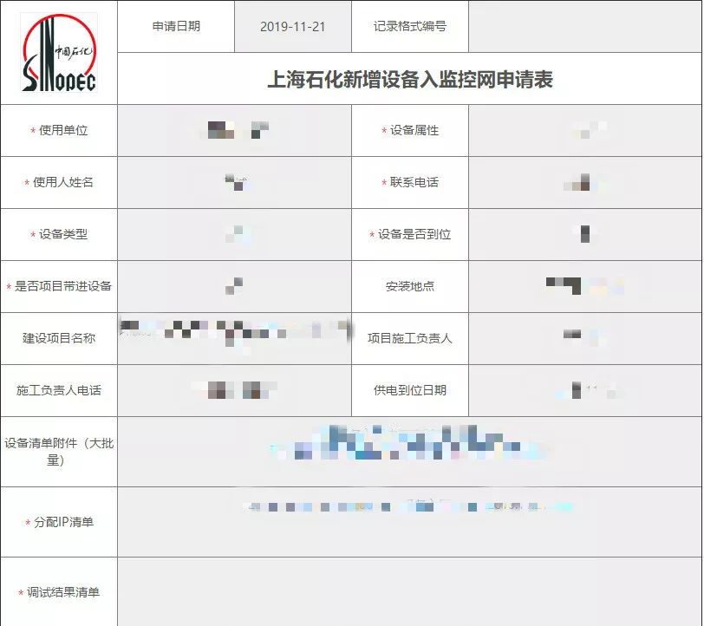
Task: Click the 设备属性 label
Action: [x=414, y=131]
